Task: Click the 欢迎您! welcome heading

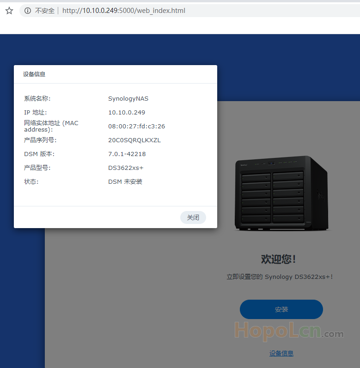Action: click(x=279, y=259)
